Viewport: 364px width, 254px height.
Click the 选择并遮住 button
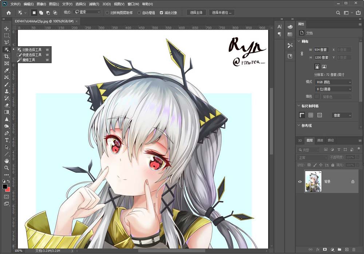pos(221,12)
